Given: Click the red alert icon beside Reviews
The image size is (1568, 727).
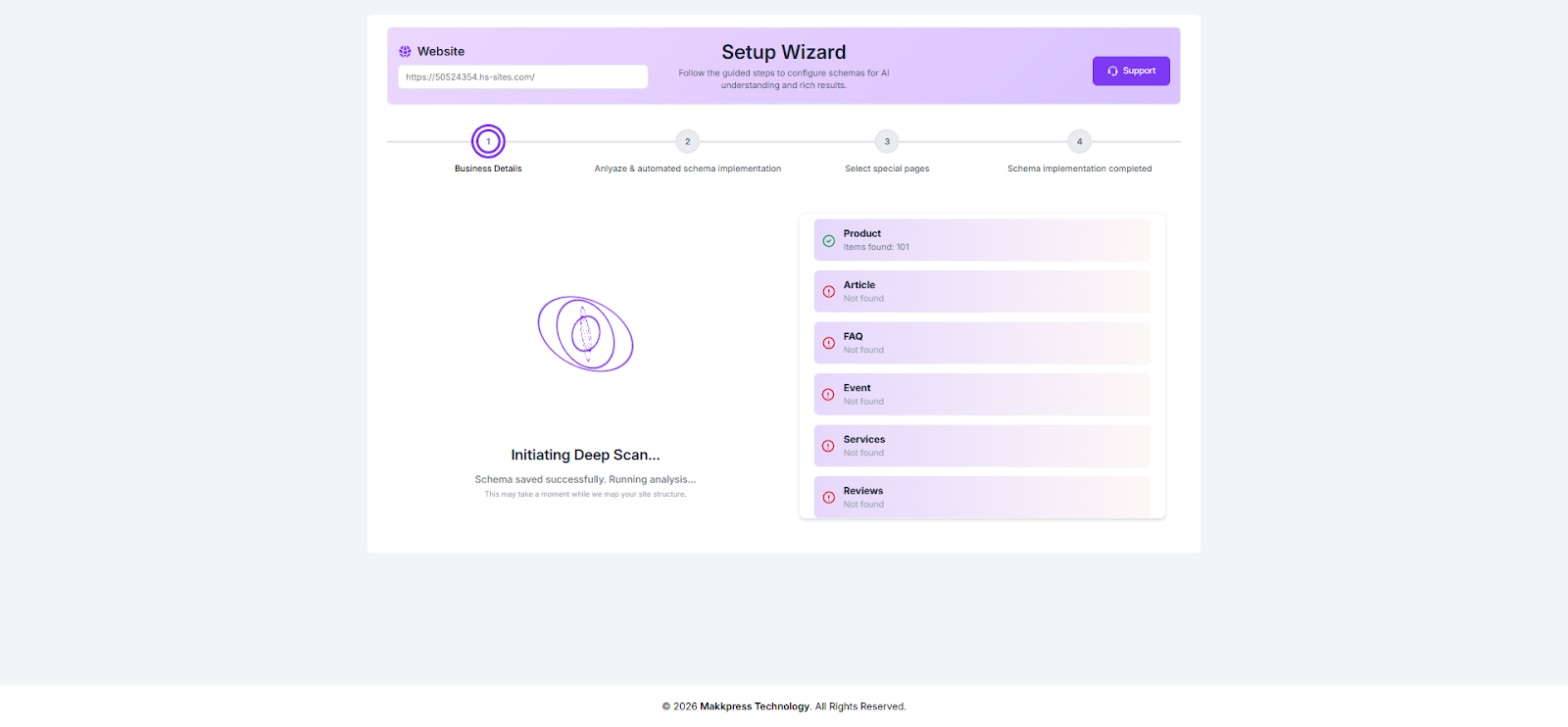Looking at the screenshot, I should pyautogui.click(x=829, y=498).
